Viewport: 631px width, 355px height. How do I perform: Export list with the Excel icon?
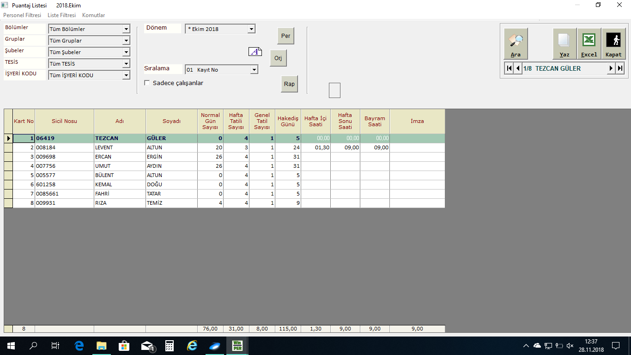589,43
